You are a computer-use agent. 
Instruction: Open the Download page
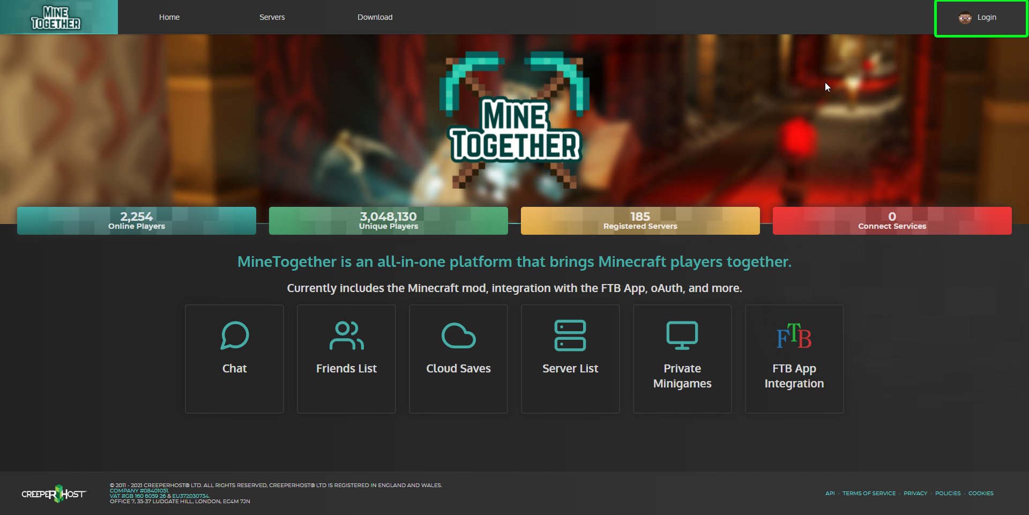(375, 17)
